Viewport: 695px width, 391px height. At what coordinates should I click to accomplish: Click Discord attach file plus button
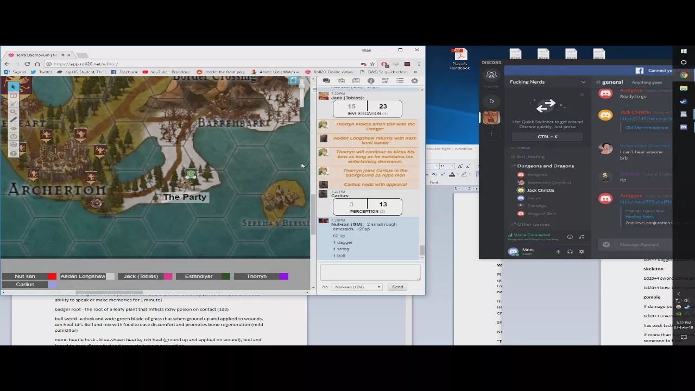[606, 244]
